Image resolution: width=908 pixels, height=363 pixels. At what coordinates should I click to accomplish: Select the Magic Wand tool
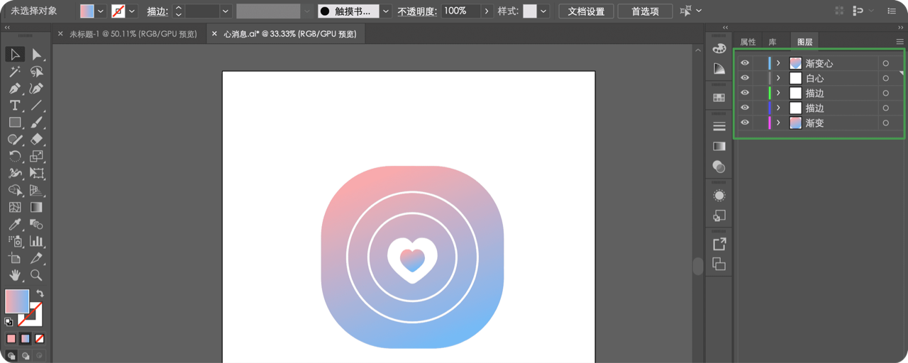pos(15,72)
